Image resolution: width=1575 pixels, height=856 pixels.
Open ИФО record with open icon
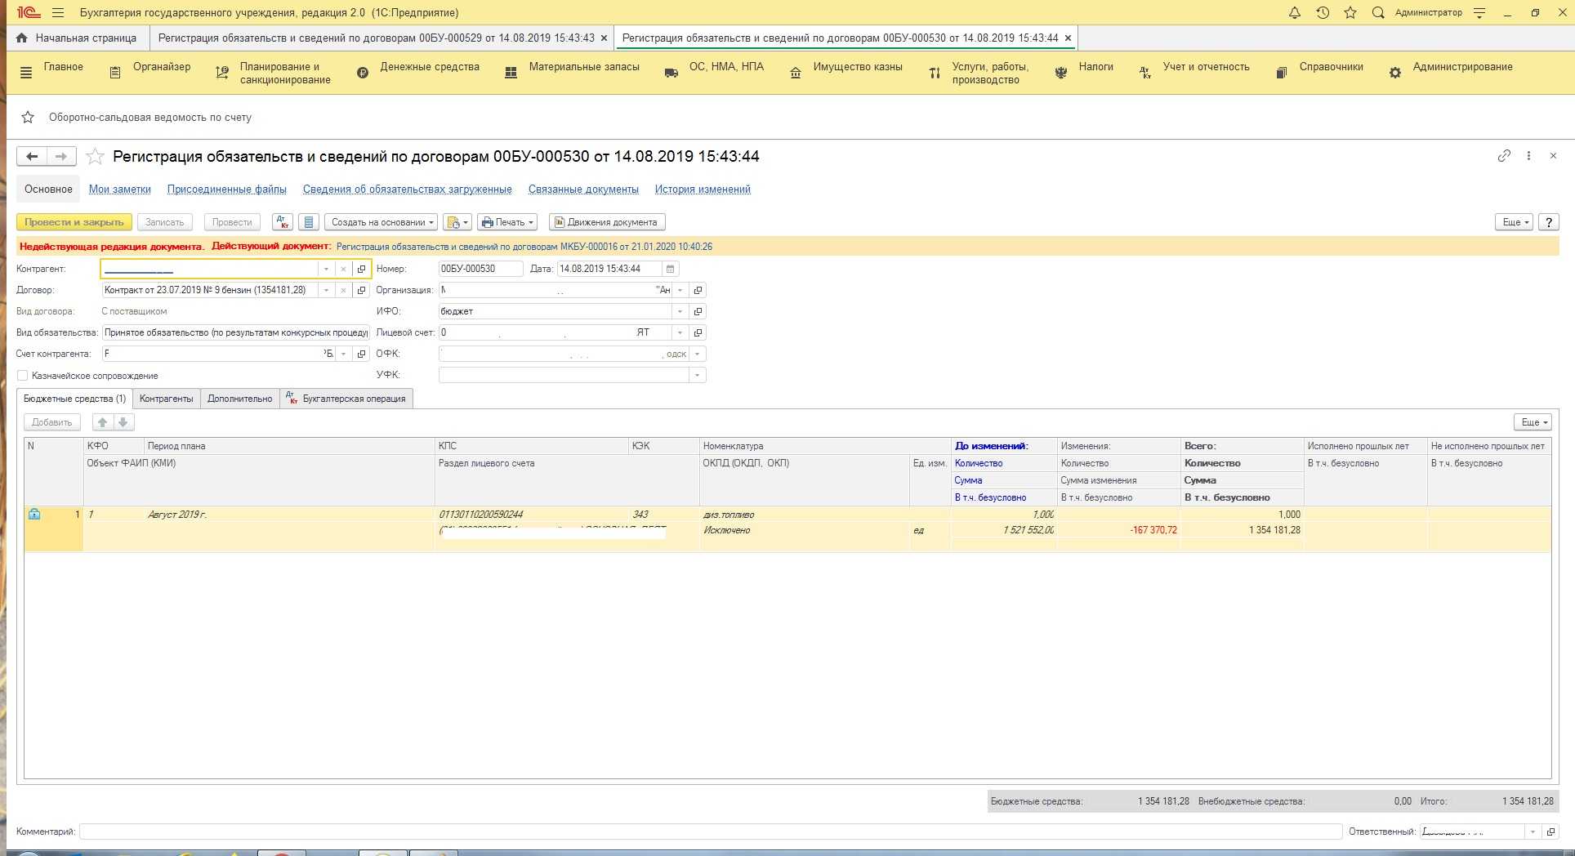(x=698, y=311)
